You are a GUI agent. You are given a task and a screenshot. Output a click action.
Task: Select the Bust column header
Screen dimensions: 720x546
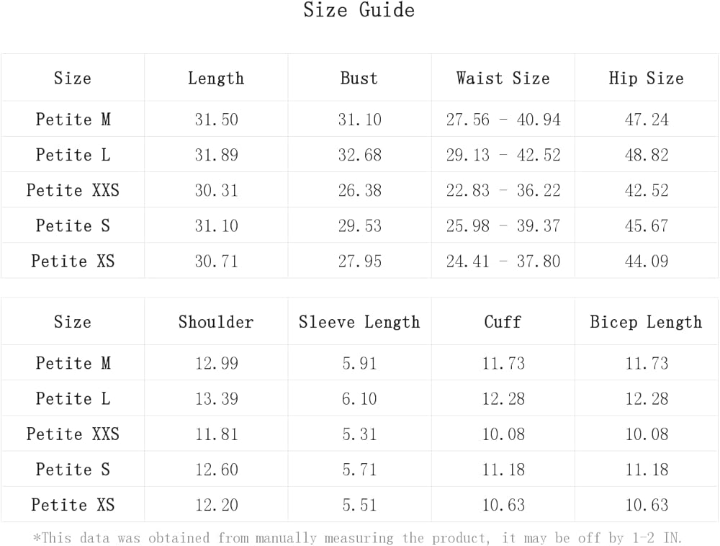(x=359, y=79)
